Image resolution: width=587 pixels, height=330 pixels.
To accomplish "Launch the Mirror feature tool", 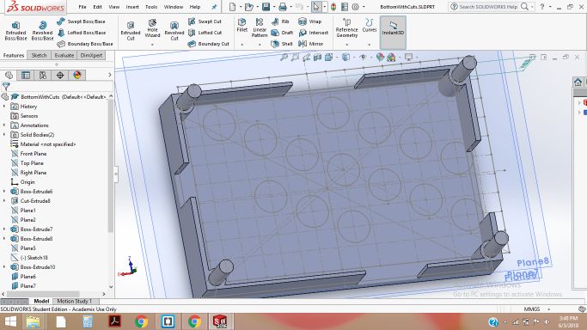I will coord(311,44).
